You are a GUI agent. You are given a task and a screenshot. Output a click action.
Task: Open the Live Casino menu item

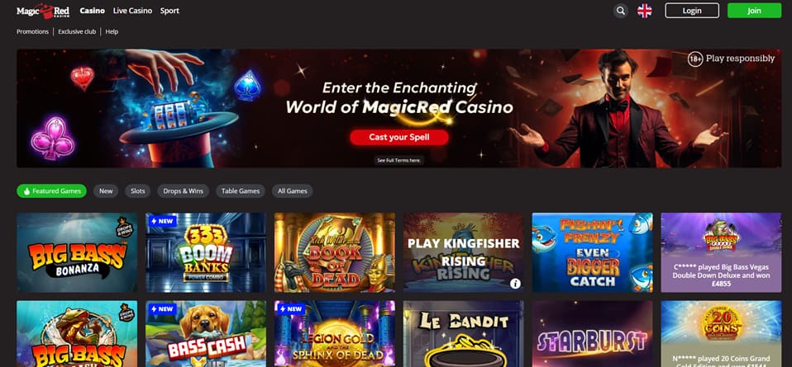point(132,11)
